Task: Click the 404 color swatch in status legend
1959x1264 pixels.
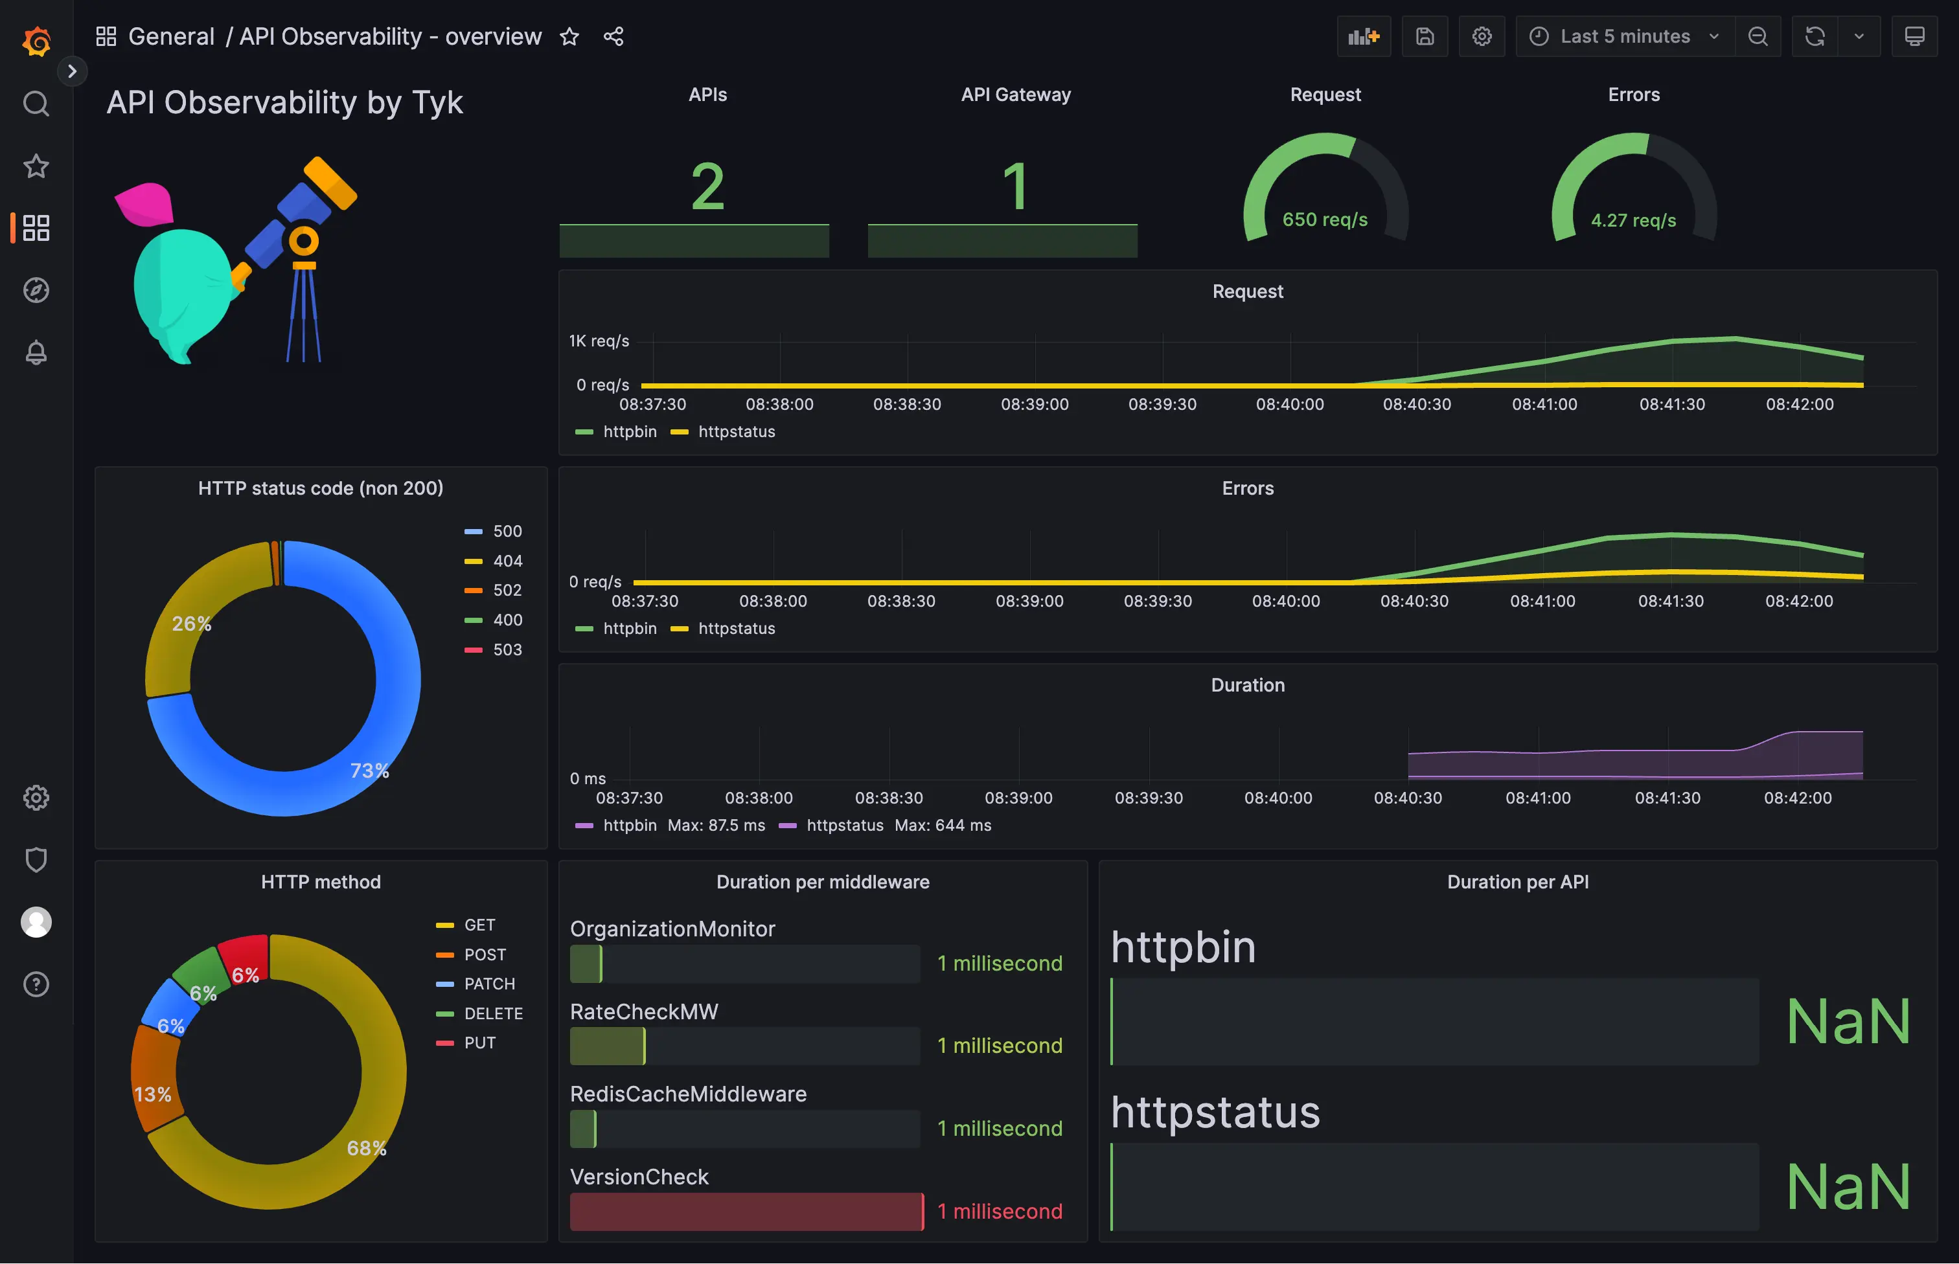Action: click(x=473, y=561)
